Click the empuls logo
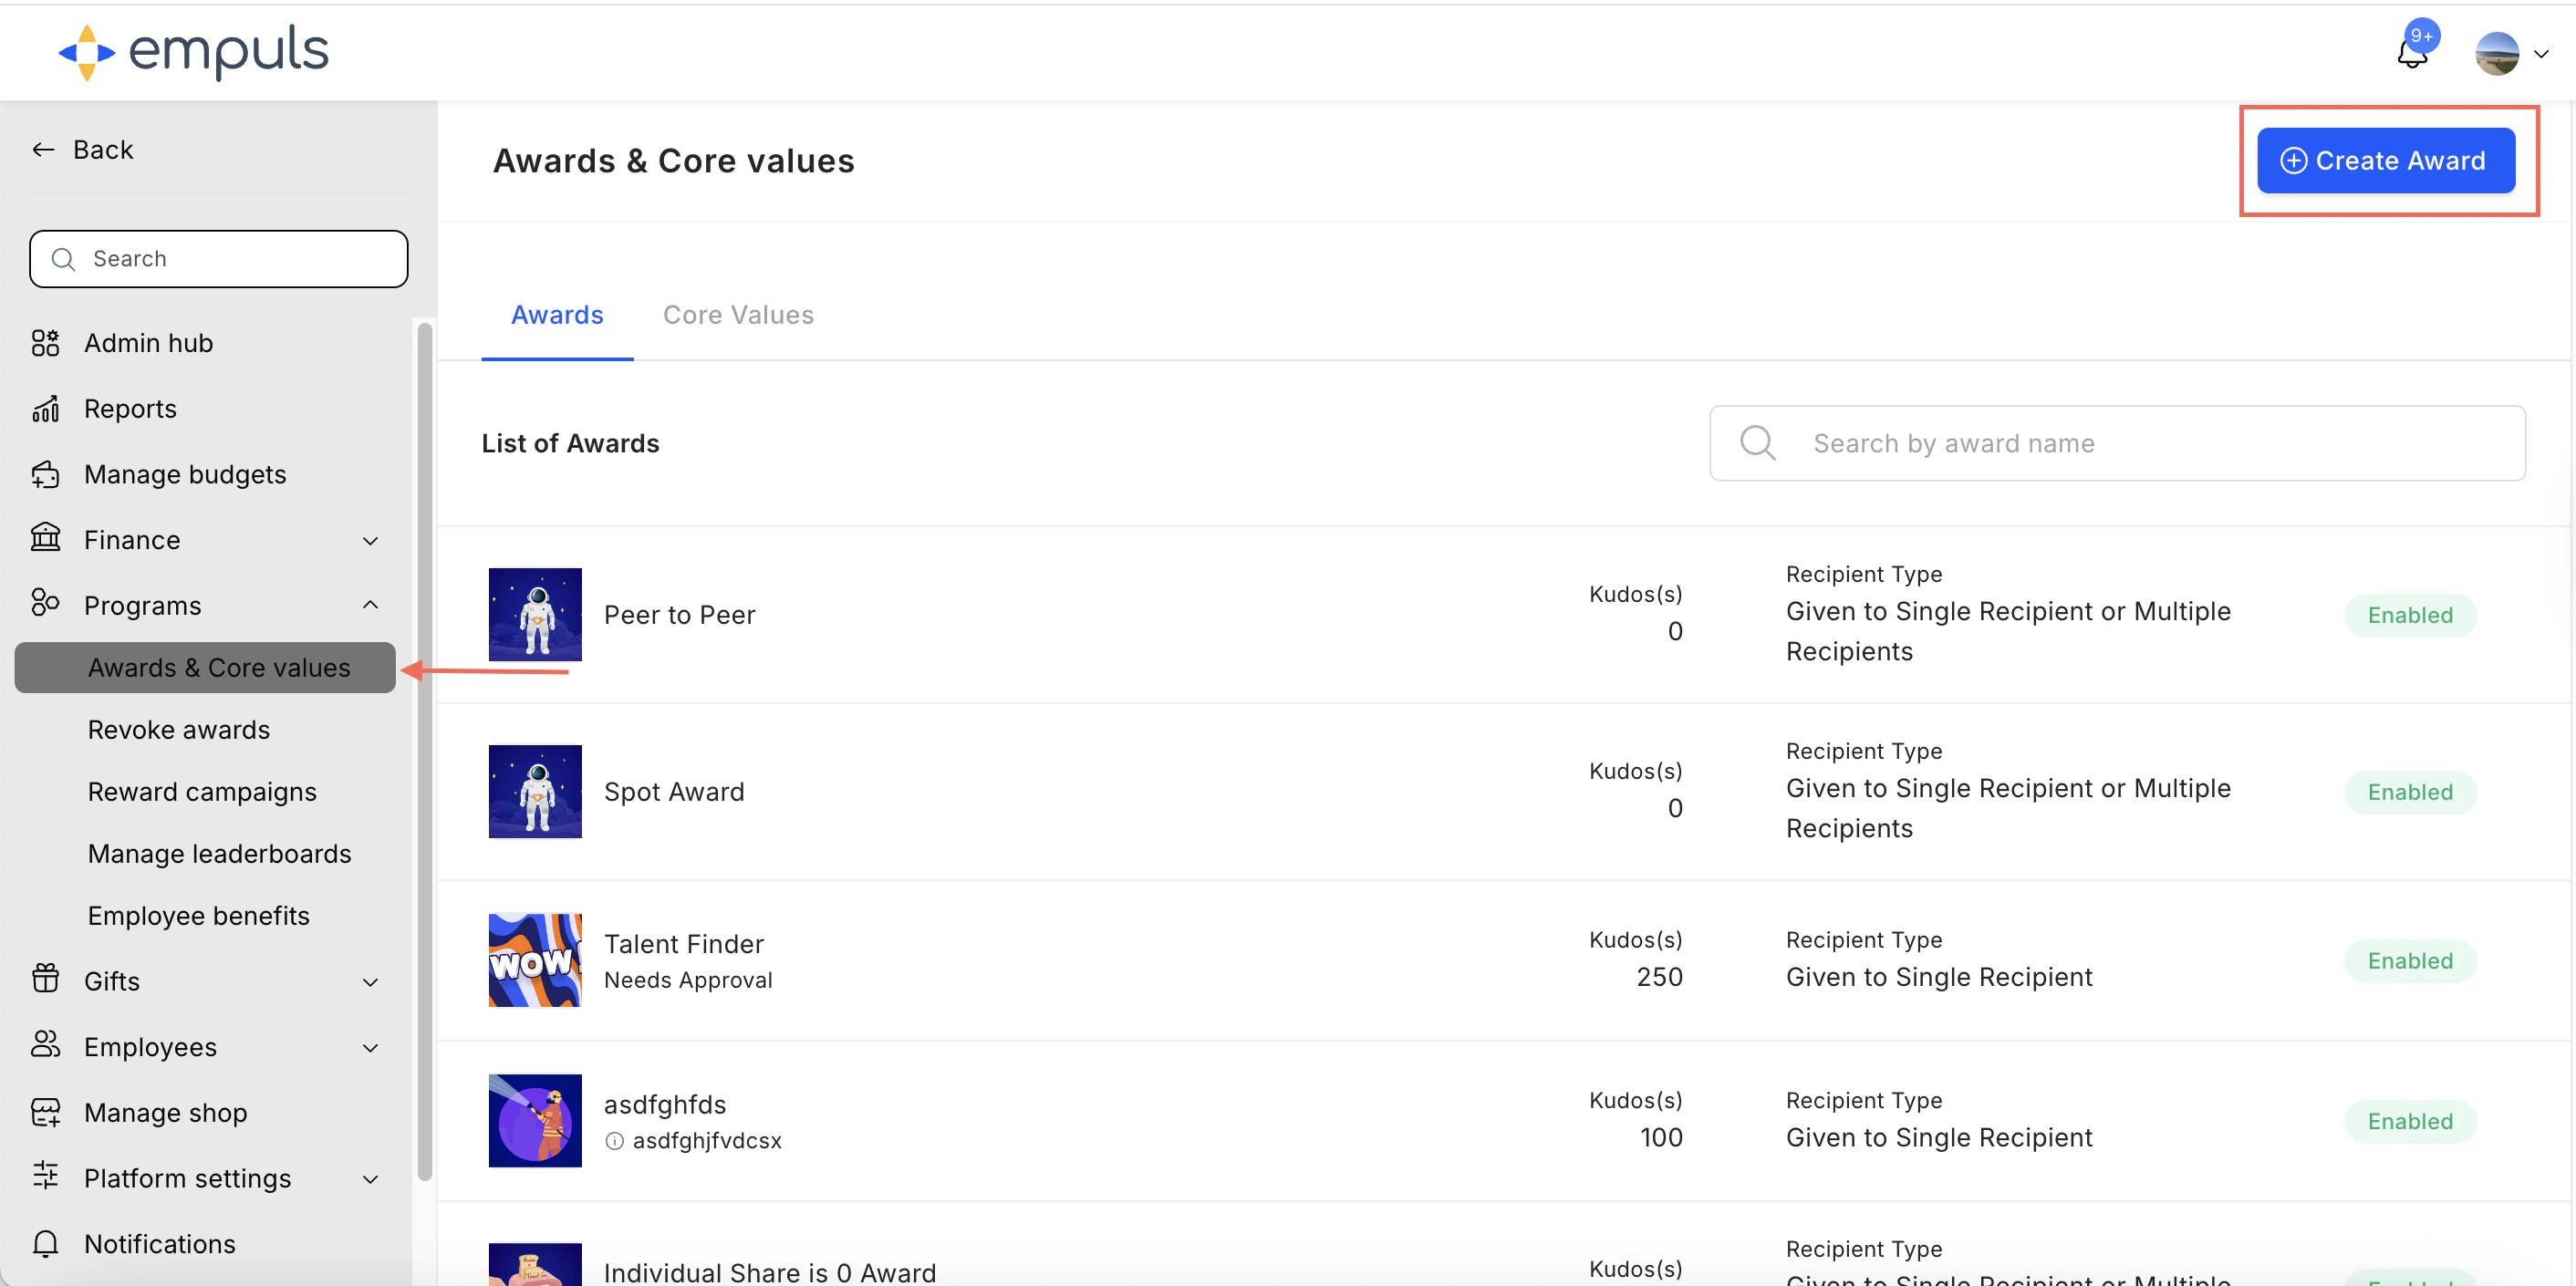Screen dimensions: 2576x1286 [193, 51]
